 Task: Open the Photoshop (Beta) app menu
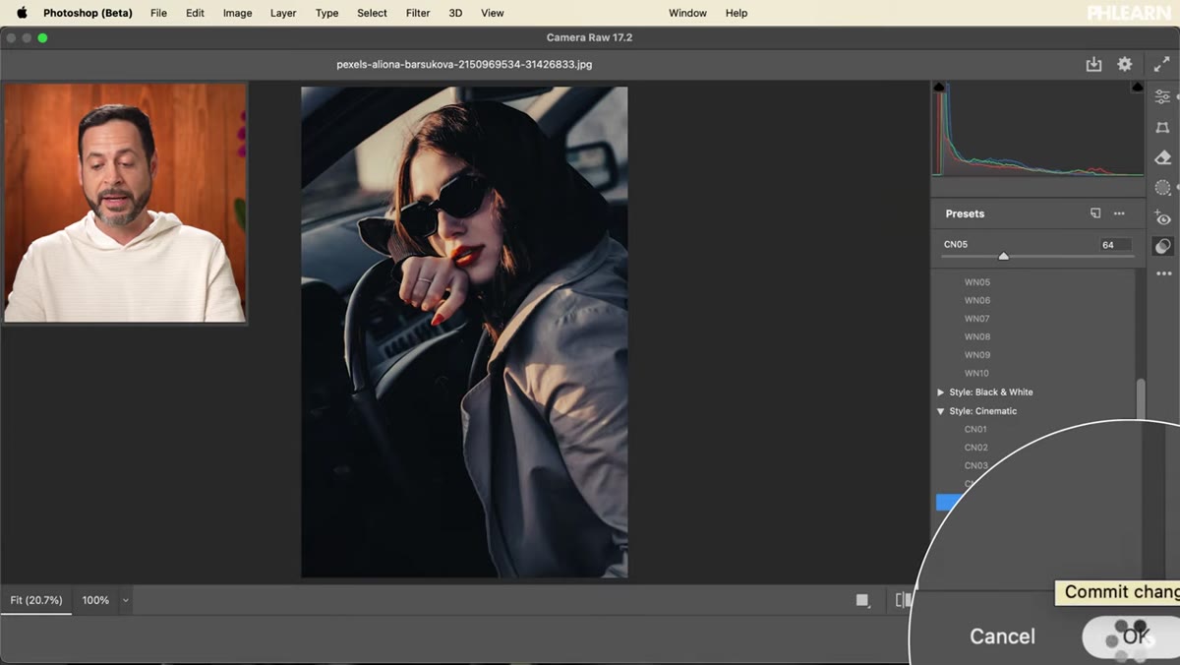(x=88, y=13)
